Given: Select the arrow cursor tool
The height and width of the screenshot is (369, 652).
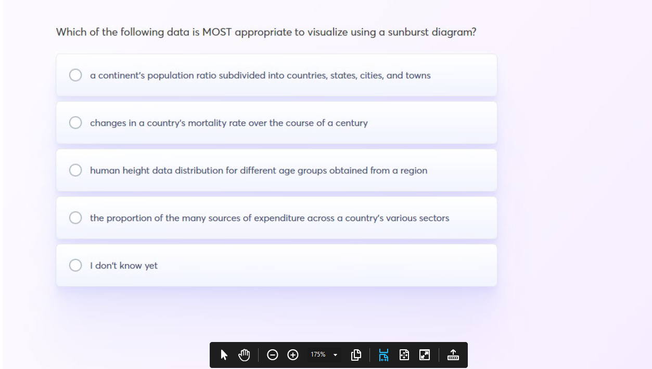Looking at the screenshot, I should point(222,355).
